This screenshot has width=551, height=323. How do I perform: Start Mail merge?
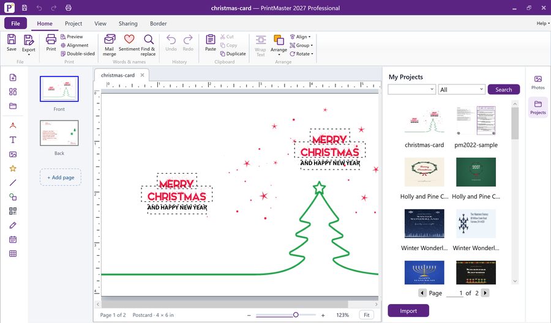tap(110, 45)
